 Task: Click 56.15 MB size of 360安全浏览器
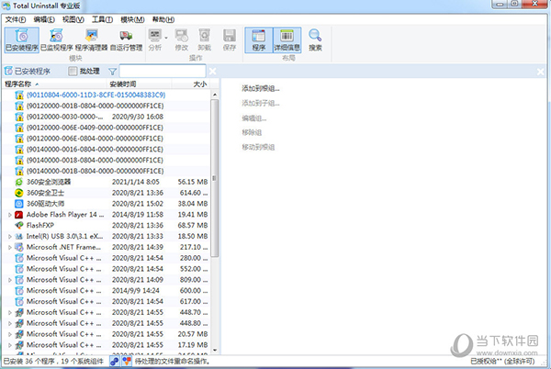[x=193, y=182]
